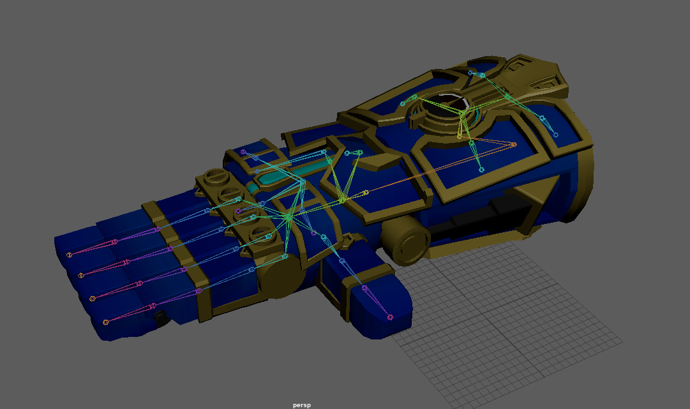Select the magenta thumb tip joint

pyautogui.click(x=390, y=317)
